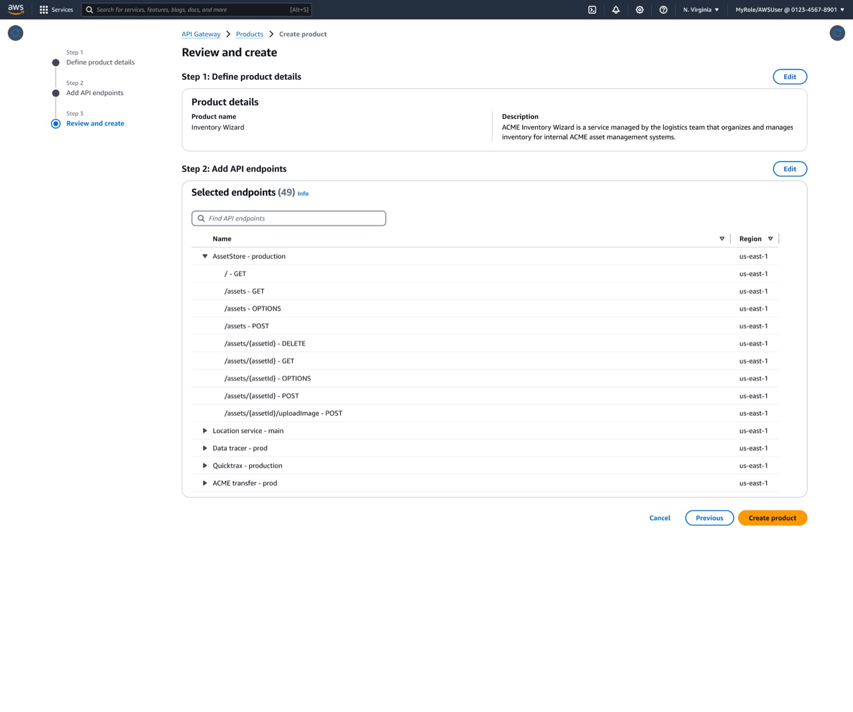Viewport: 853px width, 712px height.
Task: Go to API Gateway breadcrumb
Action: pos(201,34)
